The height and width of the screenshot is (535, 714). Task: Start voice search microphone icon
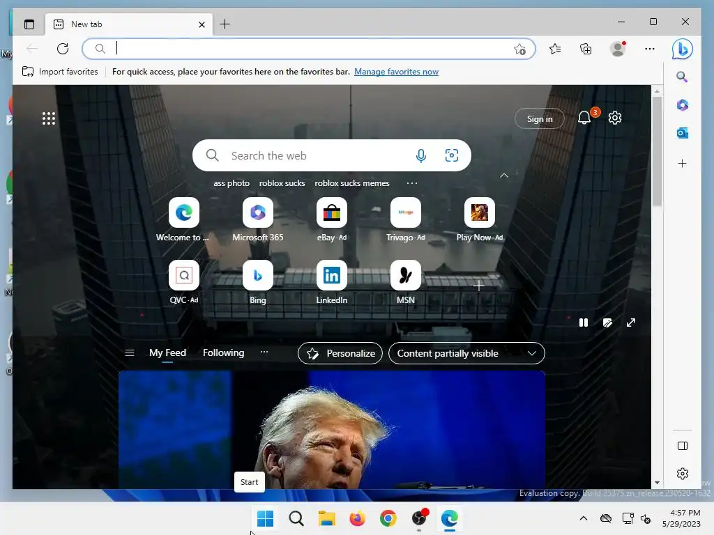pos(421,155)
